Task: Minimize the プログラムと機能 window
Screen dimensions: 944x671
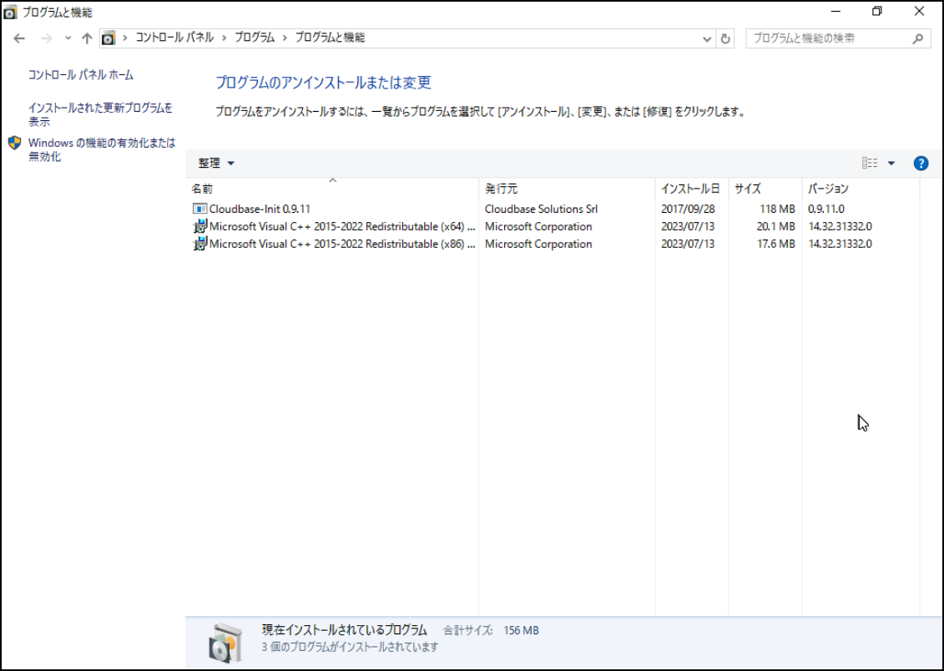Action: coord(835,12)
